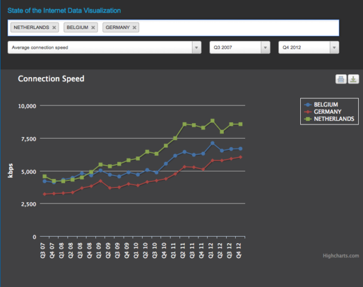Viewport: 363px width, 287px height.
Task: Click the print chart icon
Action: (x=342, y=79)
